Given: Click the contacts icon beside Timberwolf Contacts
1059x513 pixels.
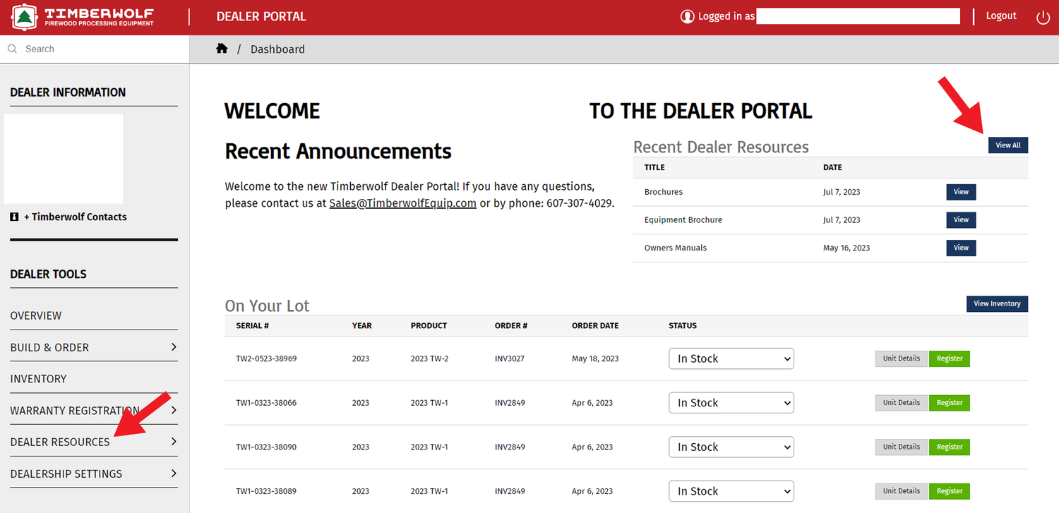Looking at the screenshot, I should (14, 217).
